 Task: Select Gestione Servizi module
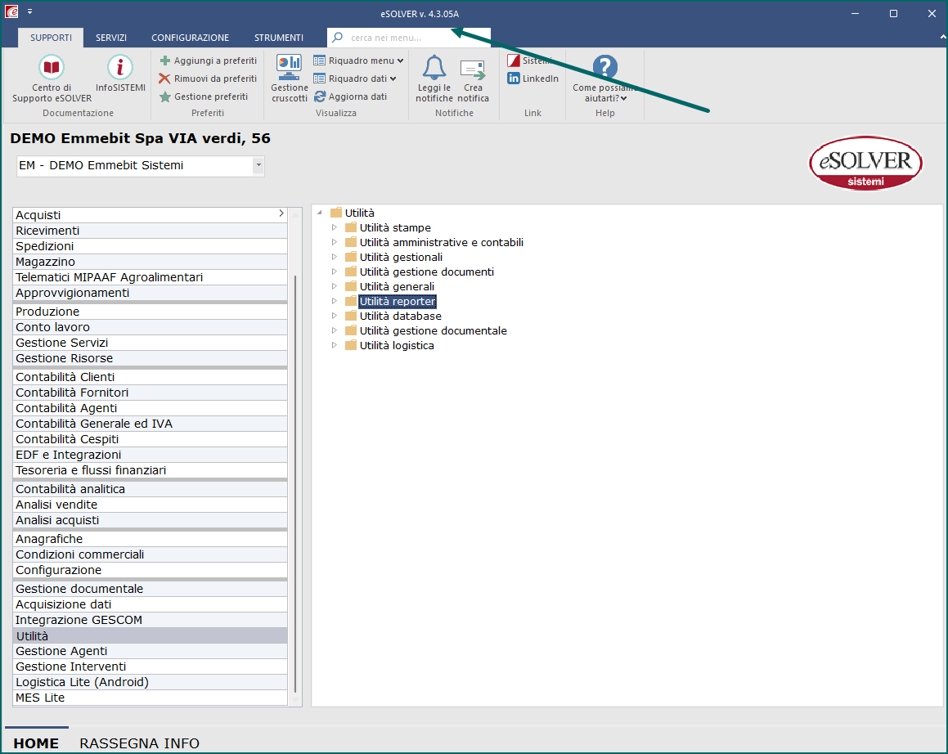(x=150, y=343)
